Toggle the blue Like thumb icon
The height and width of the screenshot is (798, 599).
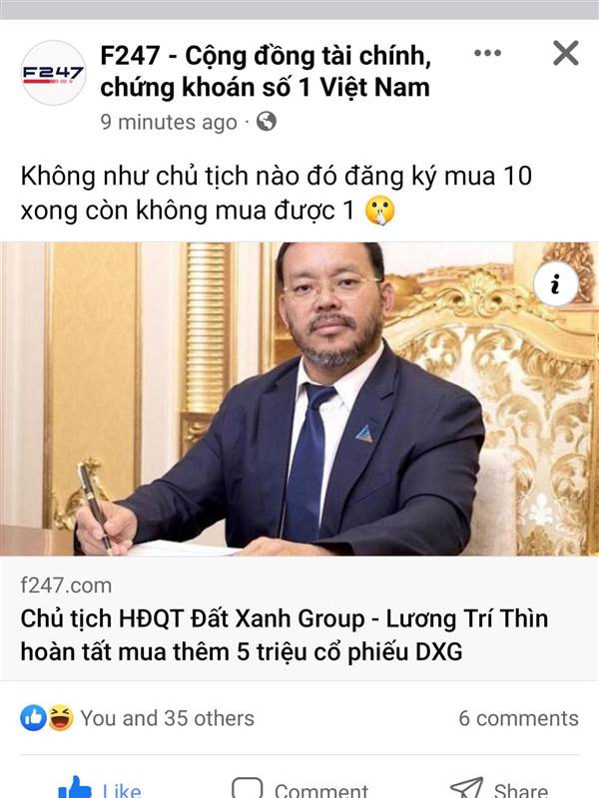tap(76, 787)
